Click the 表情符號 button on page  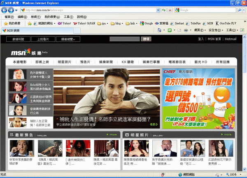coord(18,39)
